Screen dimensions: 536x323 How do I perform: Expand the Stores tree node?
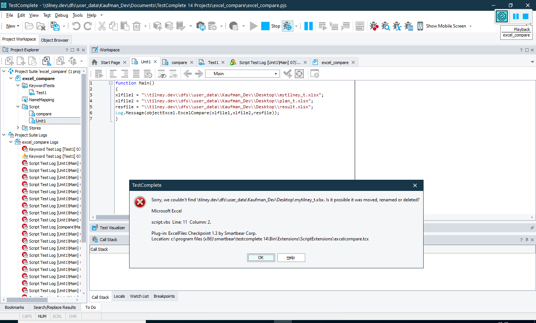coord(17,128)
